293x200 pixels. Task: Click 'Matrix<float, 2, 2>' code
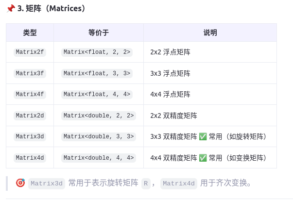[97, 52]
